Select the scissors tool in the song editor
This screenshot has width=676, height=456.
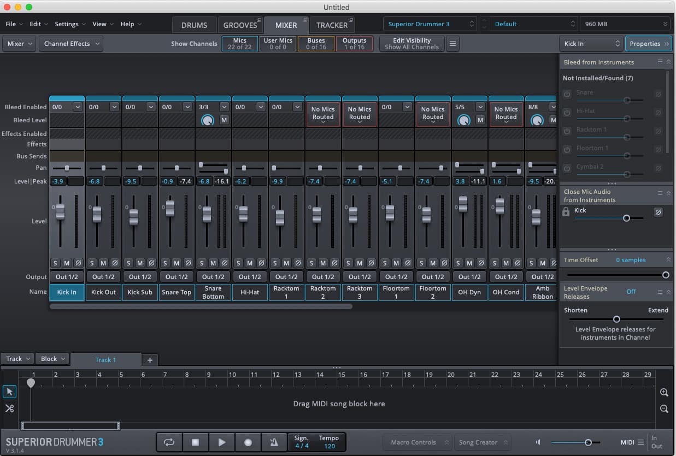[9, 408]
